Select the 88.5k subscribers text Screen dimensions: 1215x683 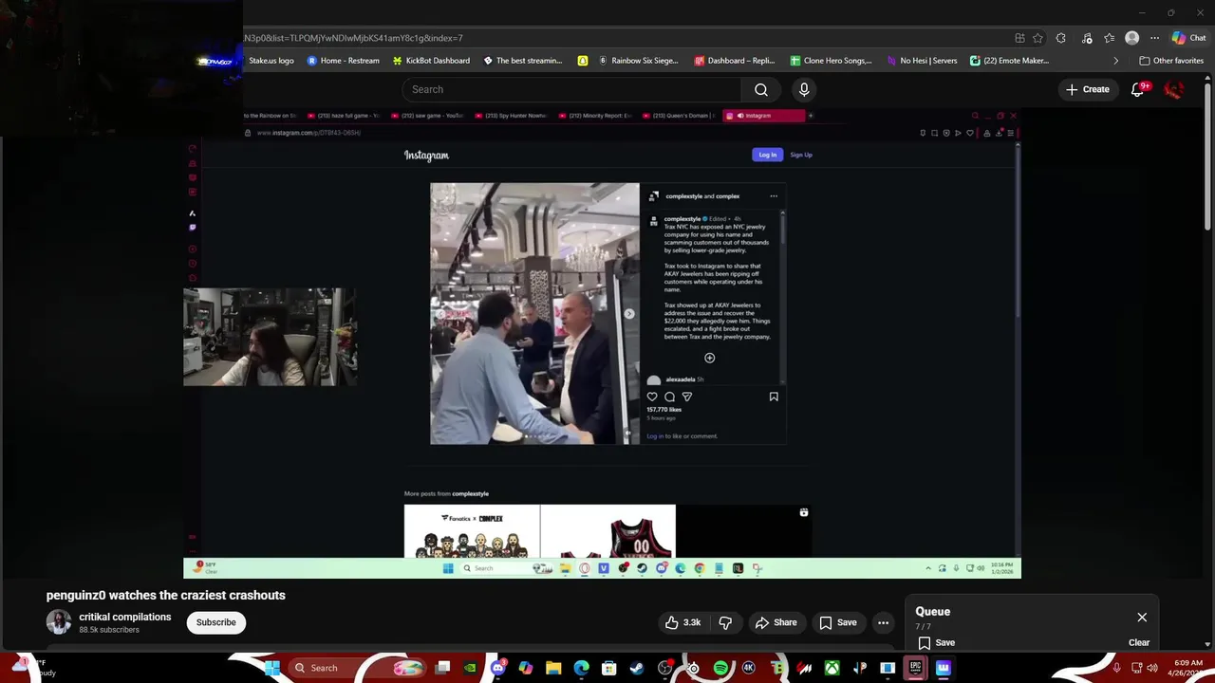point(109,630)
